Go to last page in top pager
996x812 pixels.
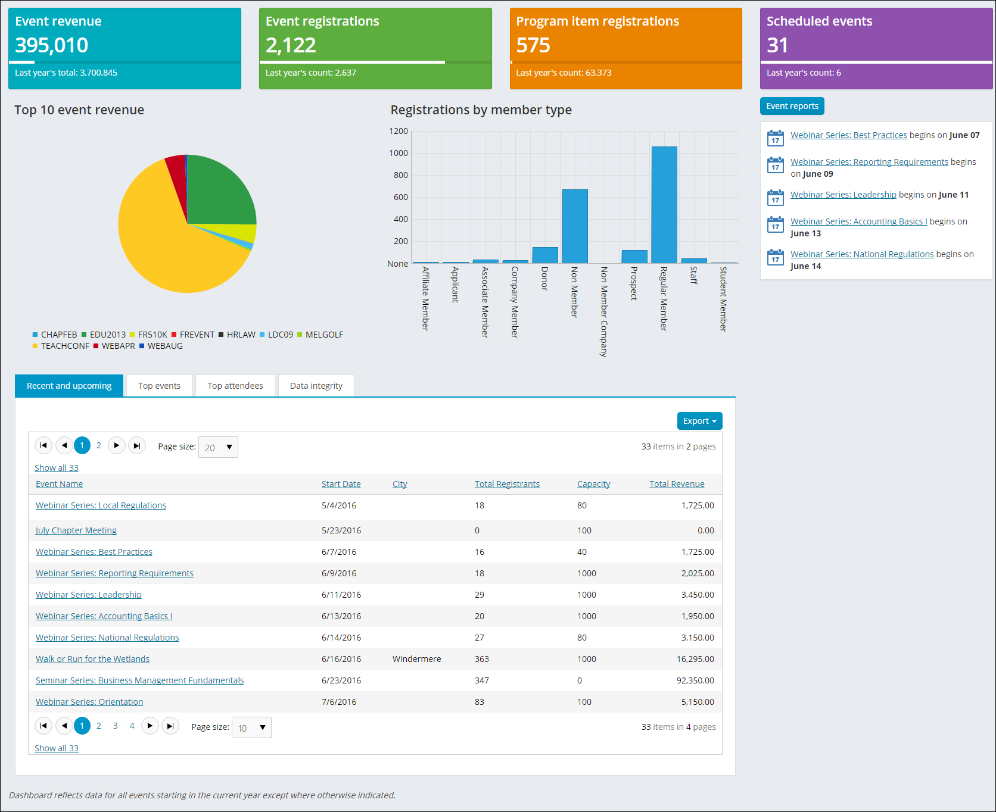coord(137,445)
